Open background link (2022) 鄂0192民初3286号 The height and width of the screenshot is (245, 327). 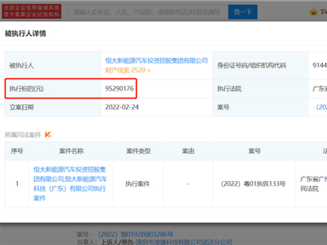pyautogui.click(x=136, y=234)
